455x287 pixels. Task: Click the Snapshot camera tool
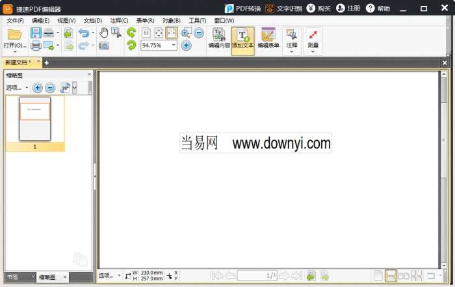(x=104, y=46)
